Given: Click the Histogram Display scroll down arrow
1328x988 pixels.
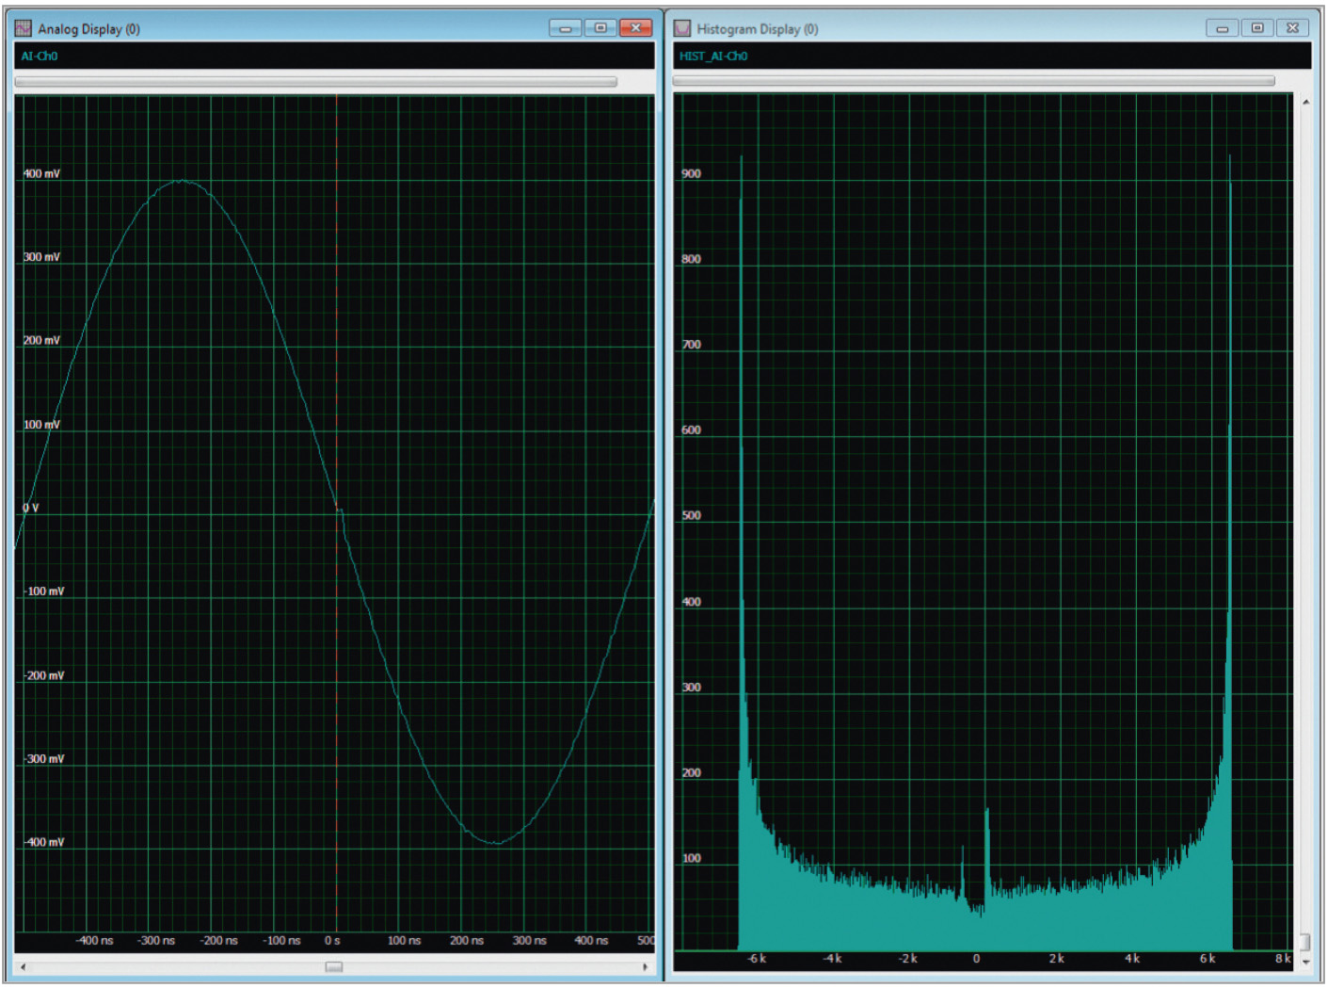Looking at the screenshot, I should click(1305, 962).
